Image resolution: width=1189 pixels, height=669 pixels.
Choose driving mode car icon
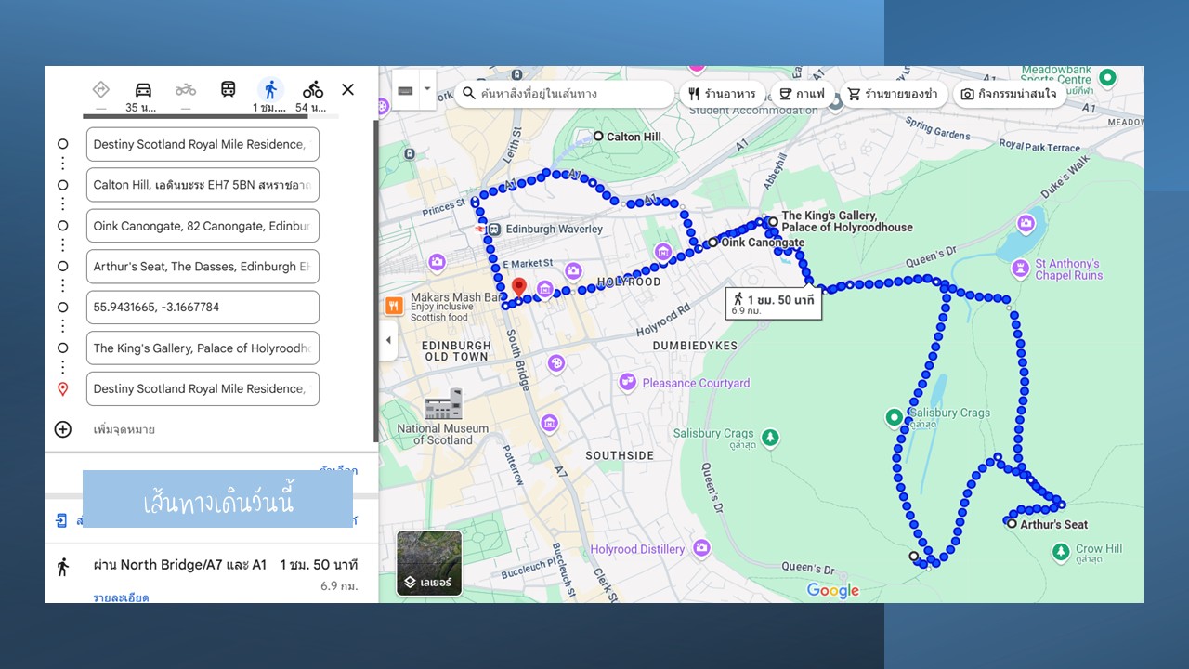143,89
